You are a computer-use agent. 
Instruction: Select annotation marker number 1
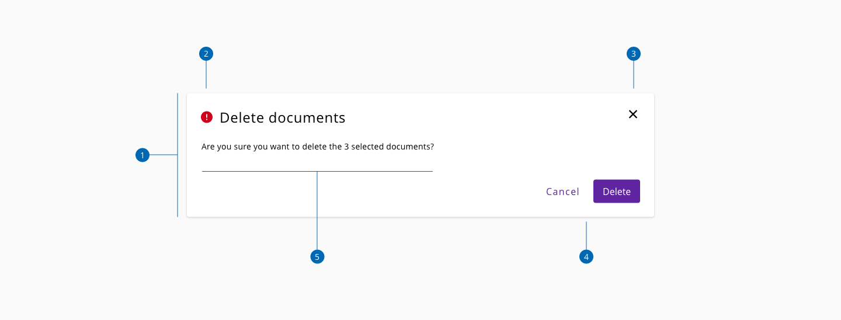pos(143,155)
